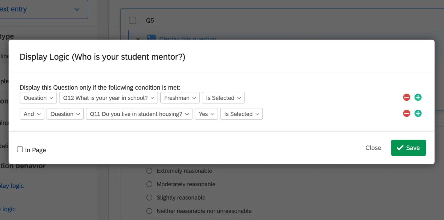
Task: Remove the Q12 Freshman condition row
Action: (x=406, y=97)
